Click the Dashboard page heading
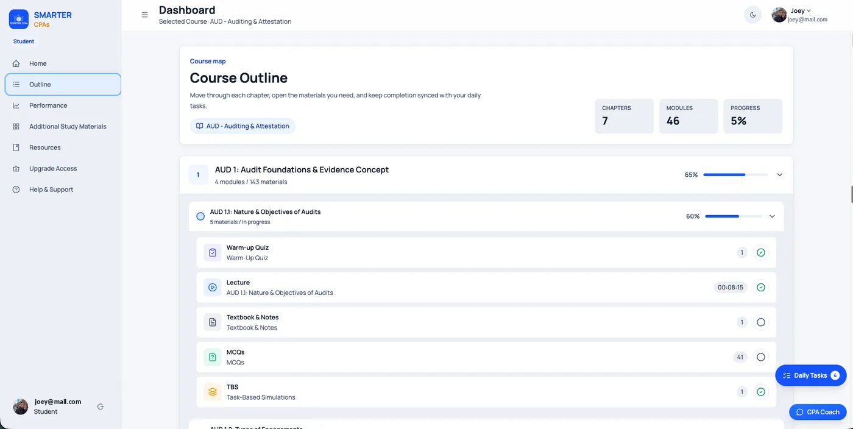853x429 pixels. (x=187, y=10)
